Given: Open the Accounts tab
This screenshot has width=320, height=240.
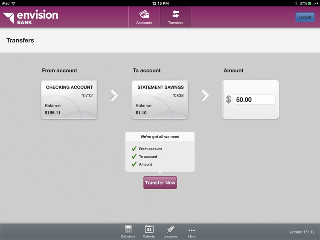Looking at the screenshot, I should (x=144, y=17).
